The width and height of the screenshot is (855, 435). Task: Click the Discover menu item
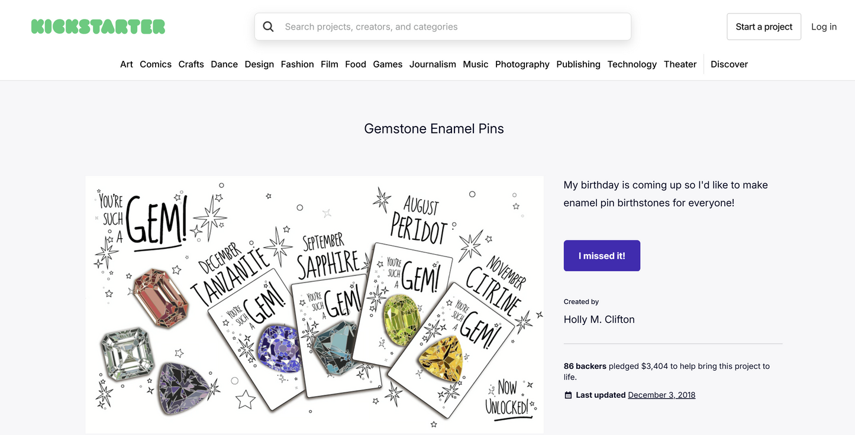click(x=729, y=64)
